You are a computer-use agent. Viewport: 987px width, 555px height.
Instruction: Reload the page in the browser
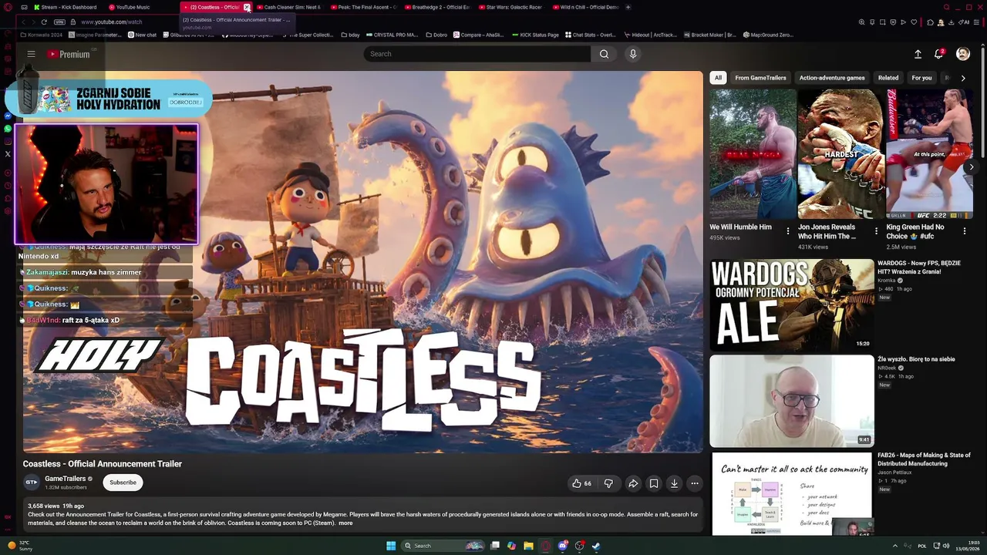[x=44, y=22]
